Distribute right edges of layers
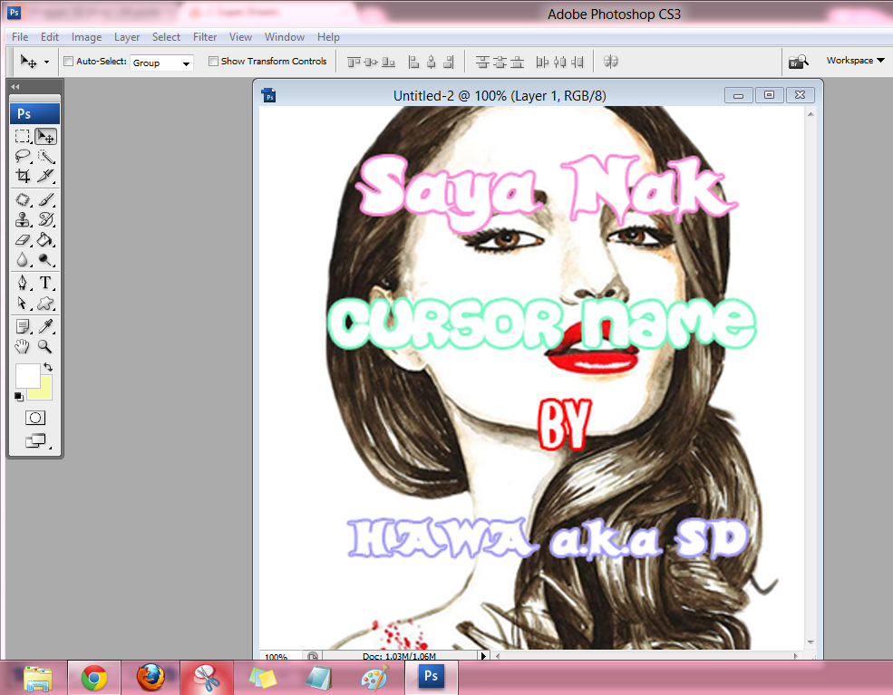The height and width of the screenshot is (695, 893). click(578, 62)
